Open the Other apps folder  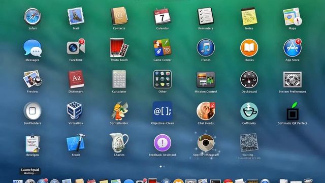(162, 79)
